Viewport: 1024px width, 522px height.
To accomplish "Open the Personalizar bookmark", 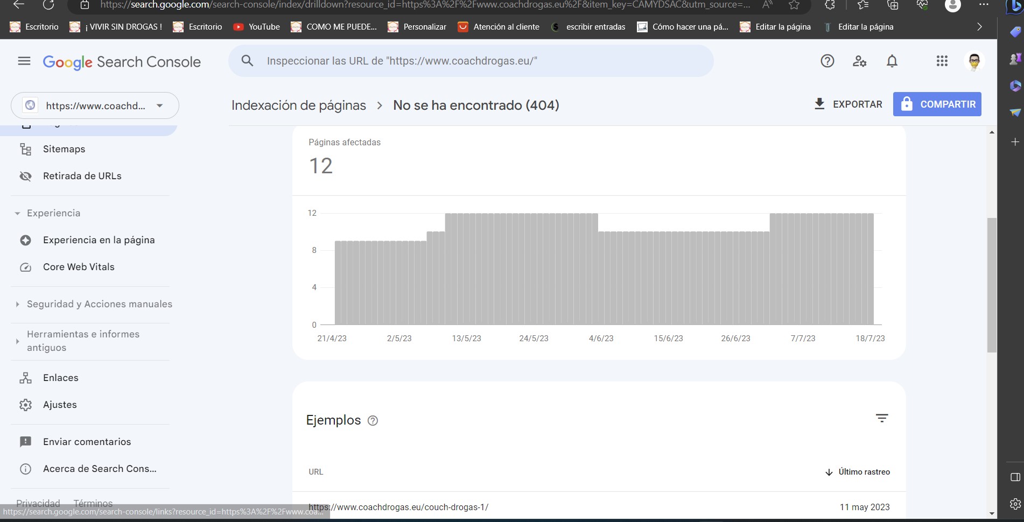I will (x=417, y=27).
